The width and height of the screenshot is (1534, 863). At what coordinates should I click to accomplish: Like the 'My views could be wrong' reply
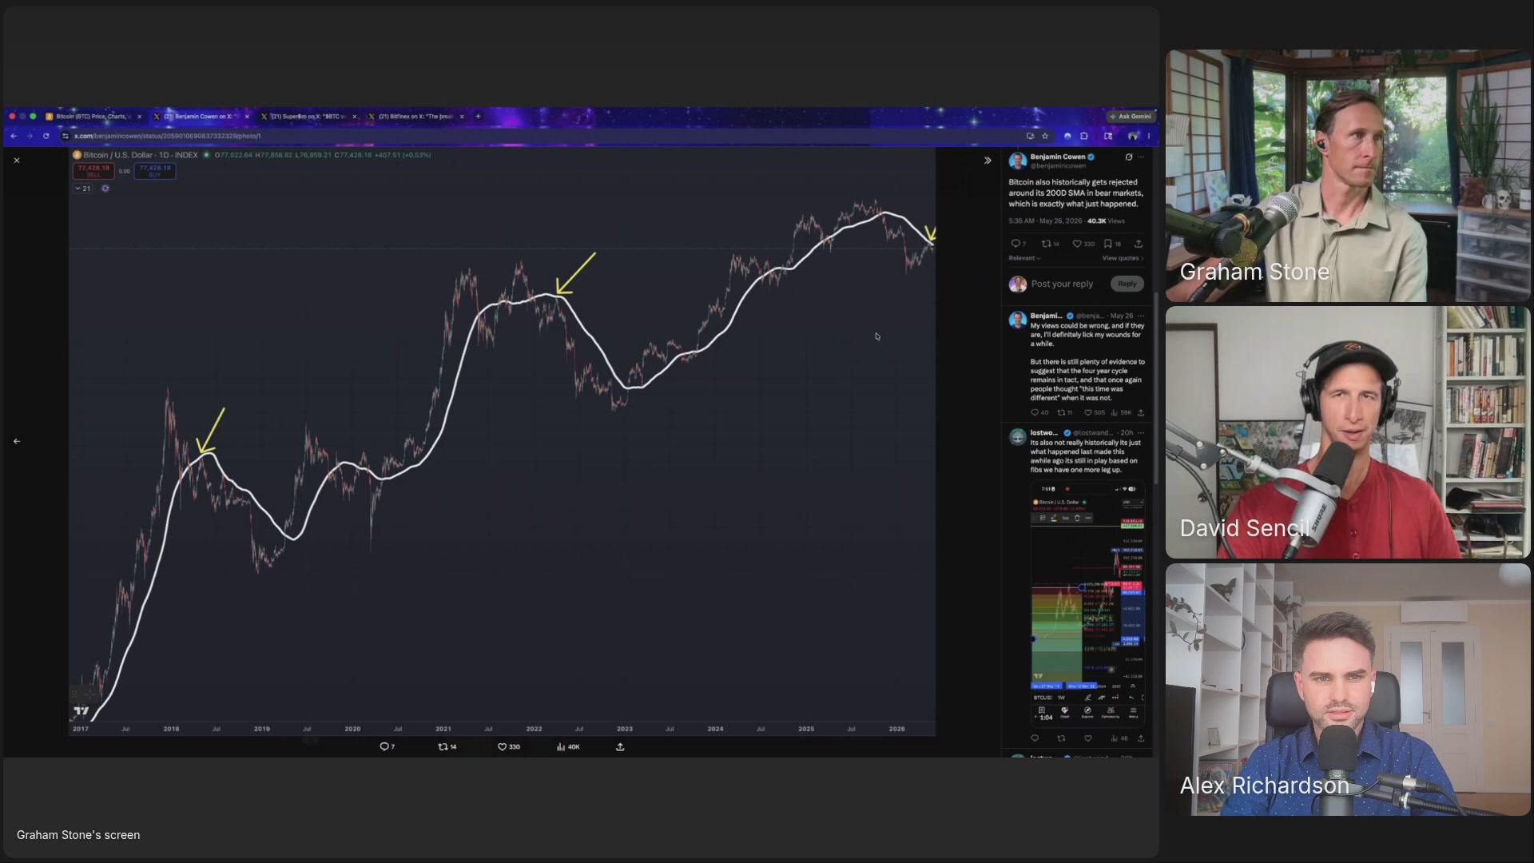tap(1088, 413)
